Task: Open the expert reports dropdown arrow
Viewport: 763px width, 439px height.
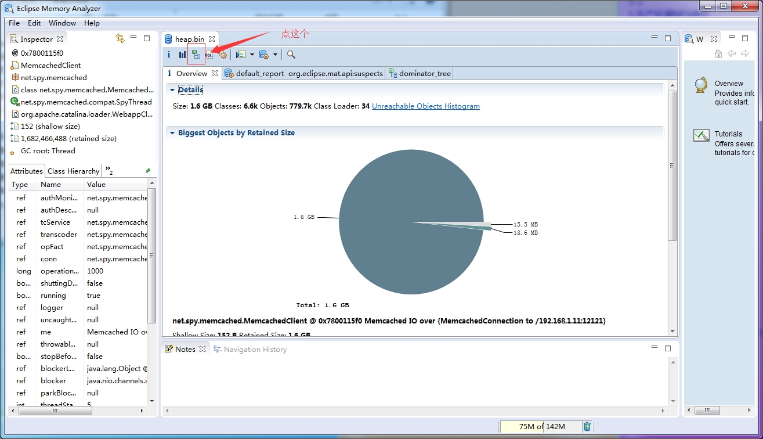Action: (x=252, y=55)
